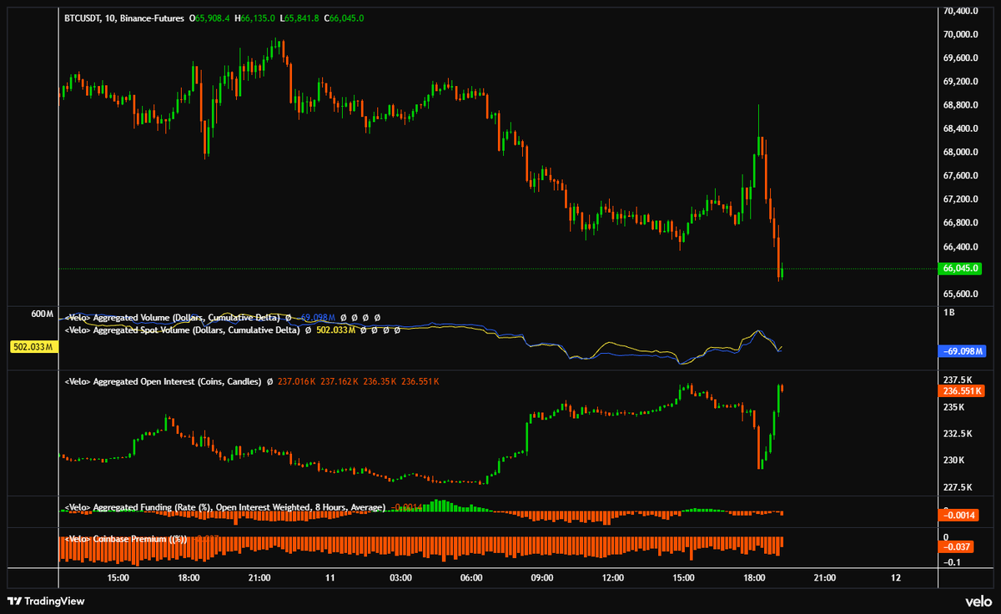Click the -0.0014 funding value label
Screen dimensions: 1001x614
pyautogui.click(x=958, y=516)
